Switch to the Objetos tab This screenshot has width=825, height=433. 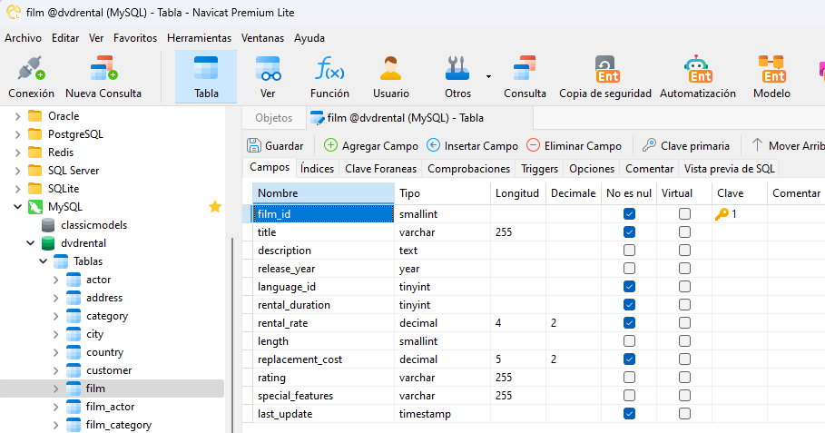pos(273,118)
